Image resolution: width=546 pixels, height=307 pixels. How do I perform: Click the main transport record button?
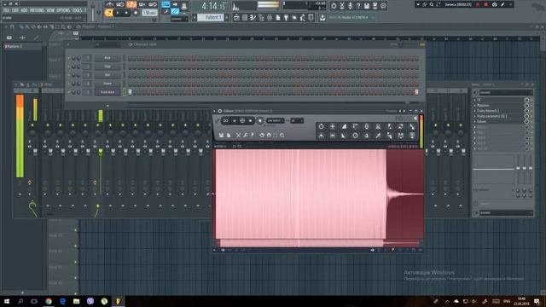click(x=136, y=13)
